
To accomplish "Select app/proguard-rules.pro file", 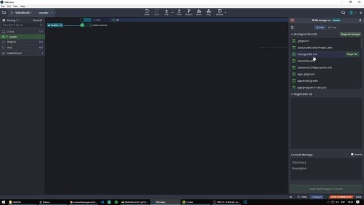I will point(326,87).
